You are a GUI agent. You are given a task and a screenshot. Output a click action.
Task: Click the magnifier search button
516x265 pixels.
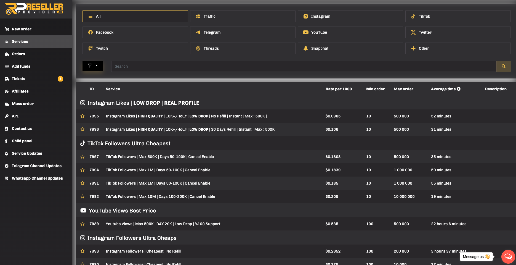pos(503,66)
